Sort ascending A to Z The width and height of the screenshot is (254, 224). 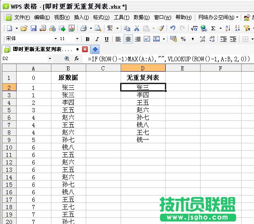click(228, 29)
